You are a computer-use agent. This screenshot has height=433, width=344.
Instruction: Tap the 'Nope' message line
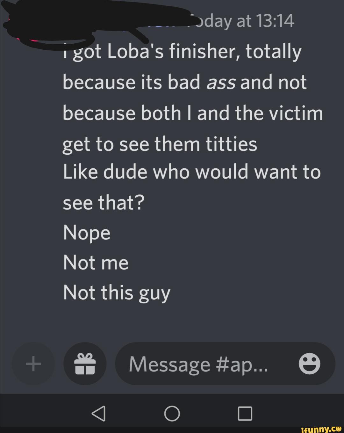[x=87, y=233]
